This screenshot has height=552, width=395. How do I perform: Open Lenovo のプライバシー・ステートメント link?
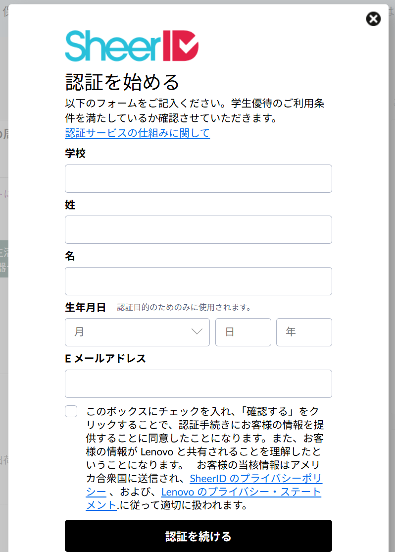[241, 492]
